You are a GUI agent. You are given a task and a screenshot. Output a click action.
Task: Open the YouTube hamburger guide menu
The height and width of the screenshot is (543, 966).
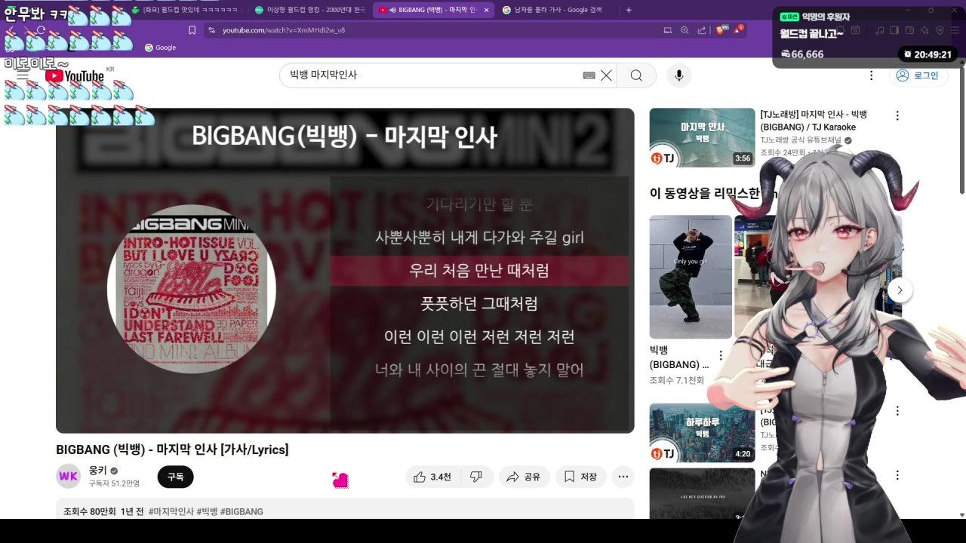23,75
